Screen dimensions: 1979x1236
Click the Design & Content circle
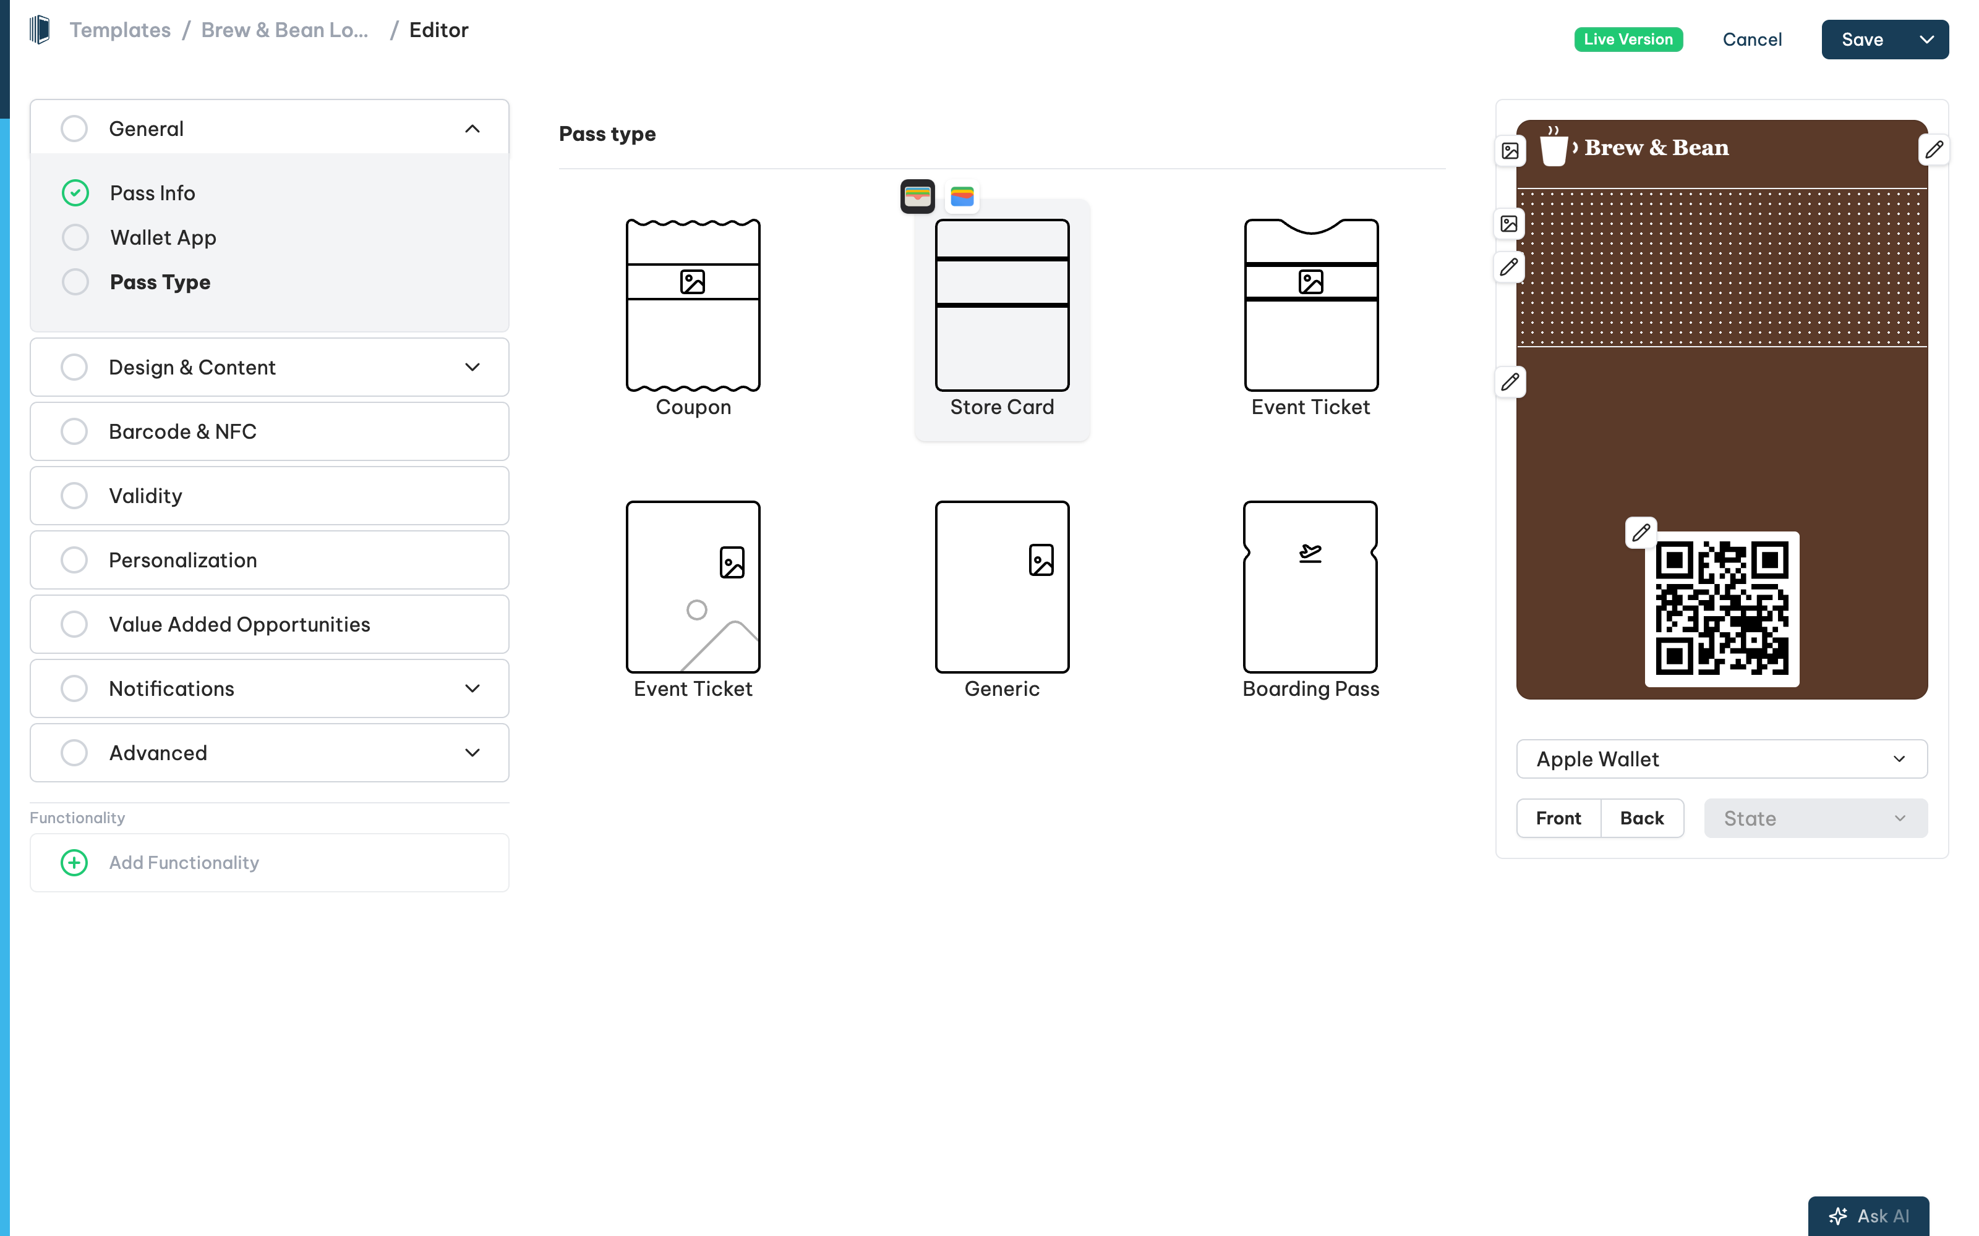(x=74, y=367)
